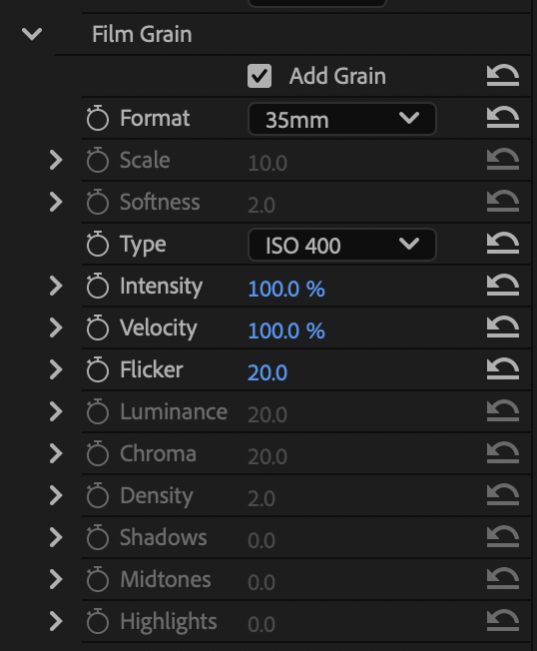Select the Film Grain section title
Image resolution: width=537 pixels, height=651 pixels.
click(x=142, y=34)
